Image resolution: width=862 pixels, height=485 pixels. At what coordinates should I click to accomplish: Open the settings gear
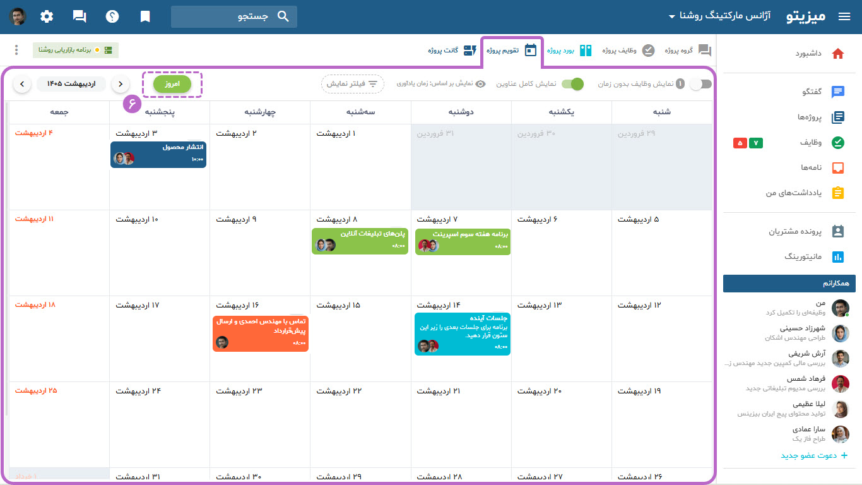pos(47,16)
